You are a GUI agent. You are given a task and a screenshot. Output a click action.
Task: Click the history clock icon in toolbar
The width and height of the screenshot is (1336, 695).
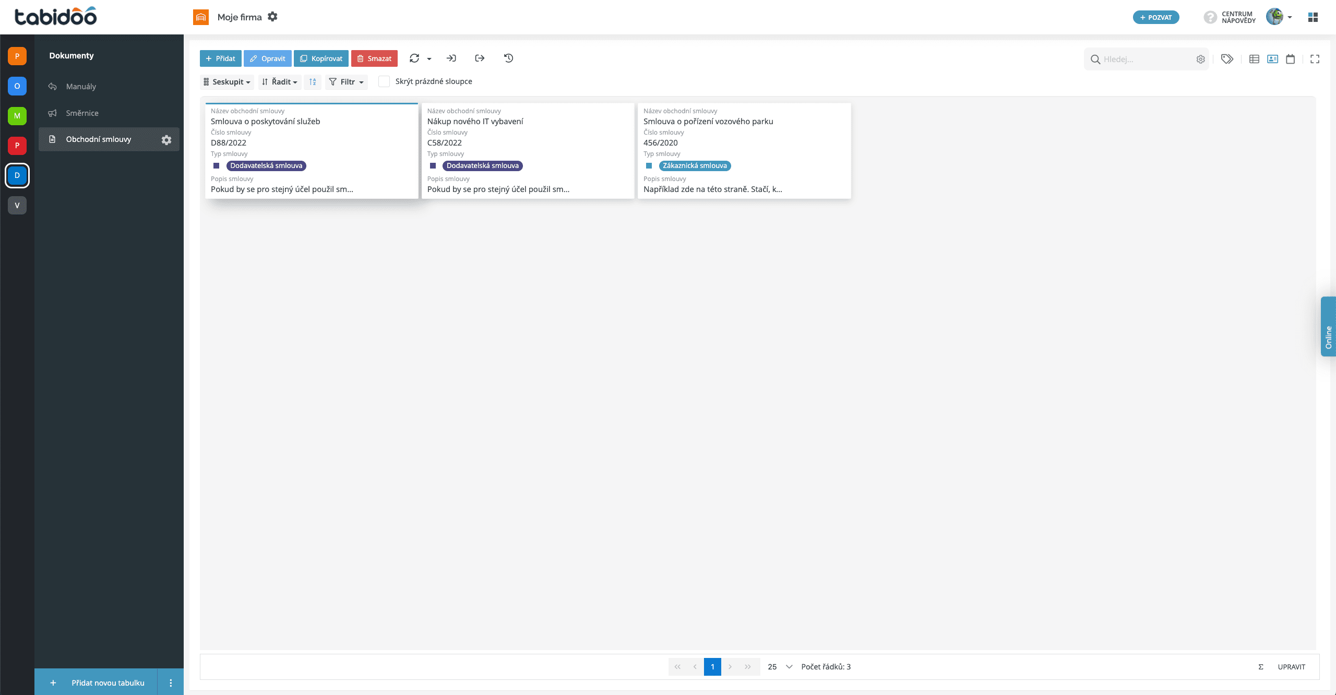508,58
